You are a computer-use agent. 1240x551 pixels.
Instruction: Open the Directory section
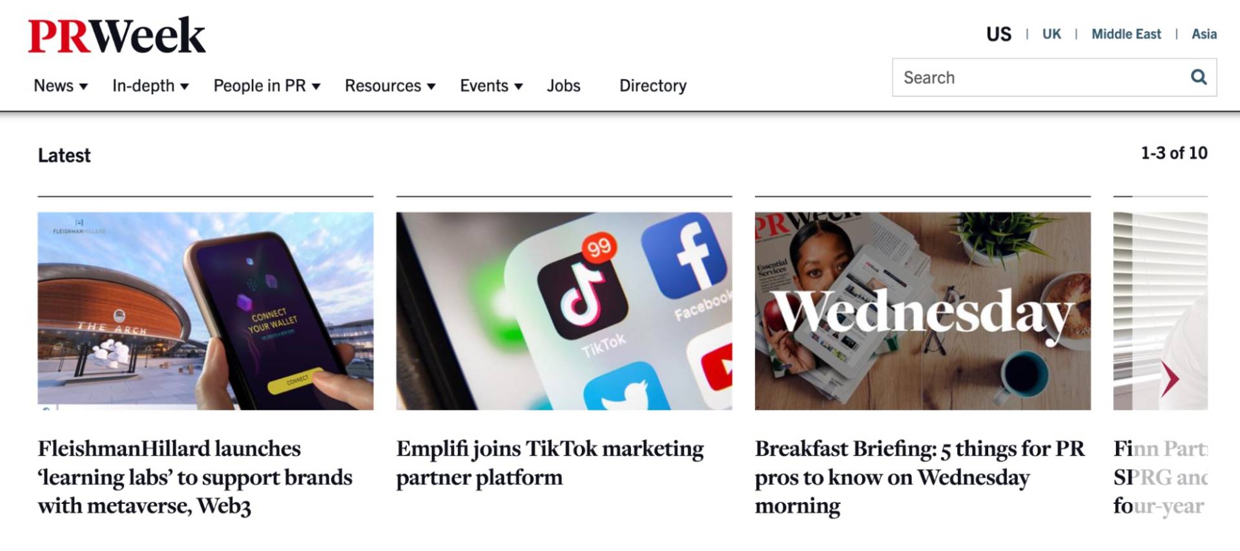[x=652, y=85]
